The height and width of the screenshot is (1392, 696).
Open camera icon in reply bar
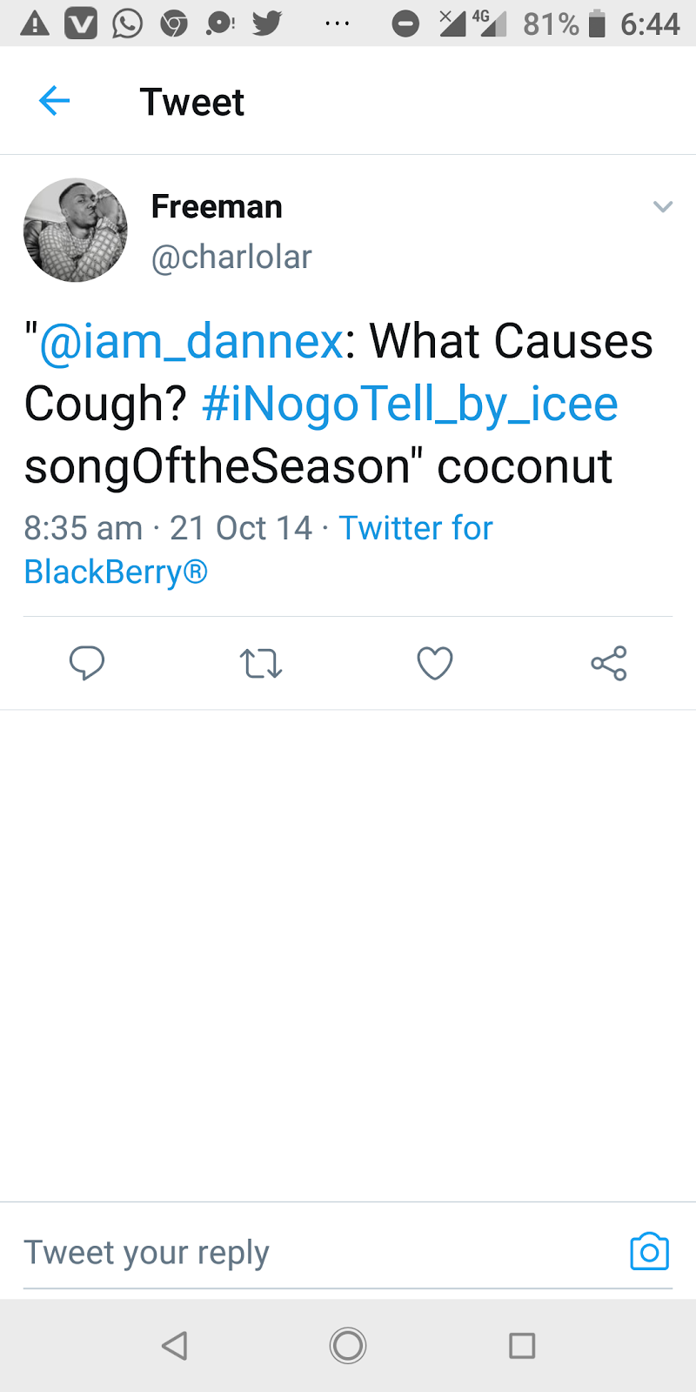click(x=649, y=1251)
